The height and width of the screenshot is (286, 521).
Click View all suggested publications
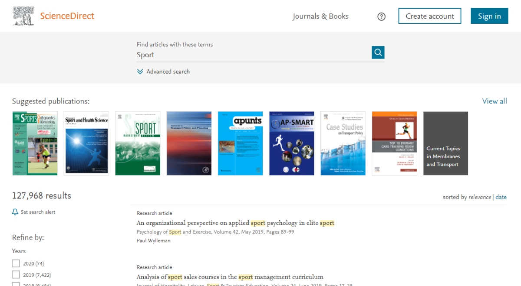pyautogui.click(x=495, y=101)
